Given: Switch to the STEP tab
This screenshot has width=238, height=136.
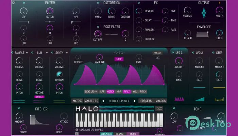Looking at the screenshot, I should tap(219, 53).
